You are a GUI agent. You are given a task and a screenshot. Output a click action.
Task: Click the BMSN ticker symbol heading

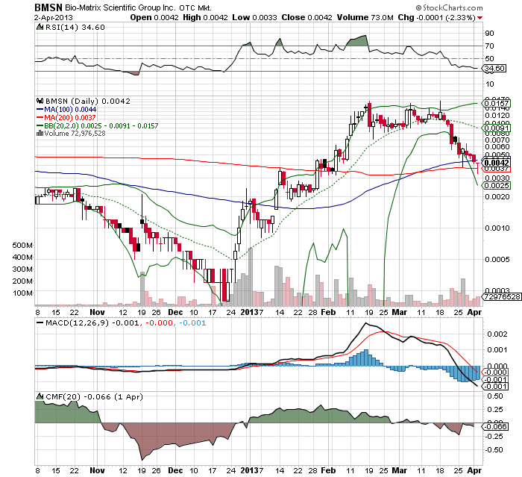(x=48, y=7)
